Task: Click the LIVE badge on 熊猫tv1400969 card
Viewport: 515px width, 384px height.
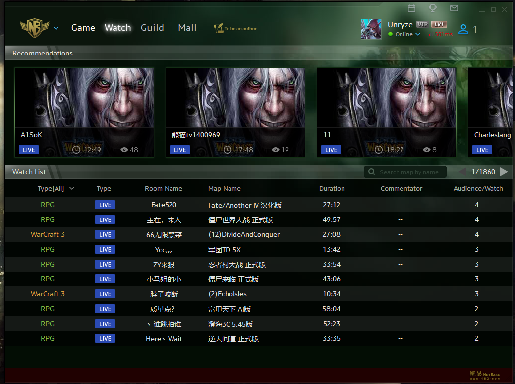Action: (x=180, y=150)
